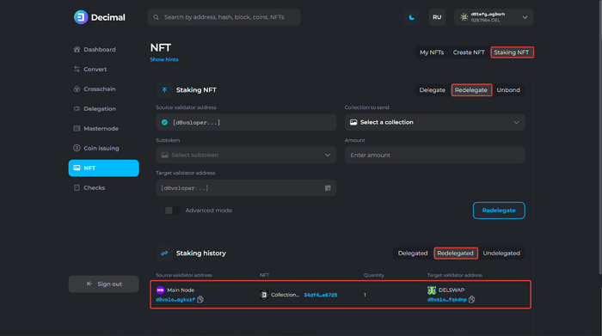The width and height of the screenshot is (602, 336).
Task: Show Undelegated history tab
Action: coord(501,254)
